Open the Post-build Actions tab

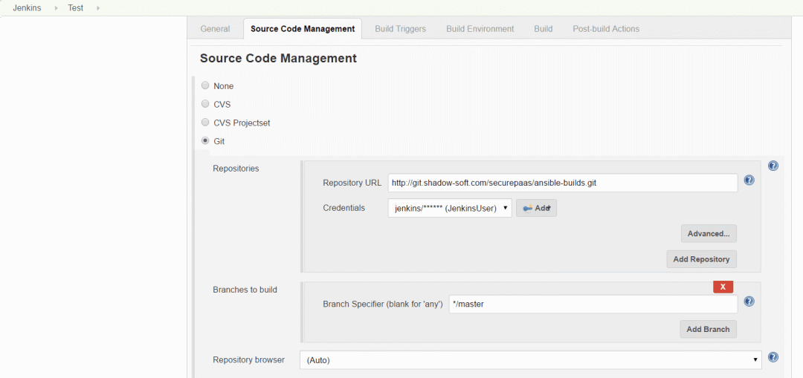click(606, 29)
